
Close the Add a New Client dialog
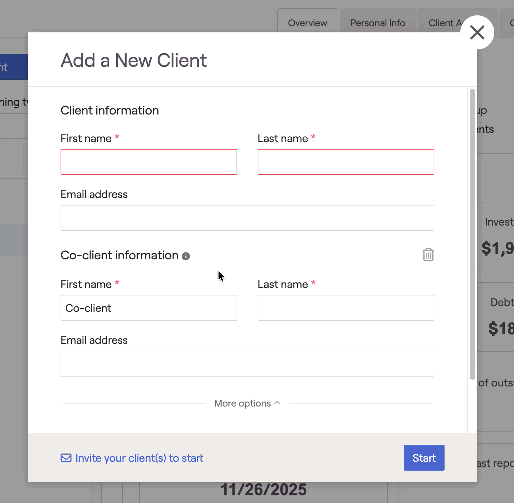pos(477,33)
